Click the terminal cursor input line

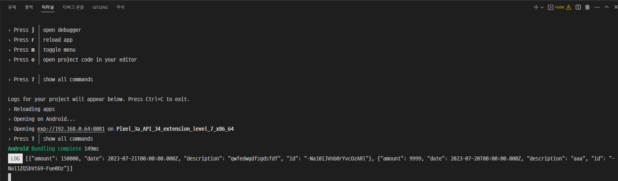(10, 177)
